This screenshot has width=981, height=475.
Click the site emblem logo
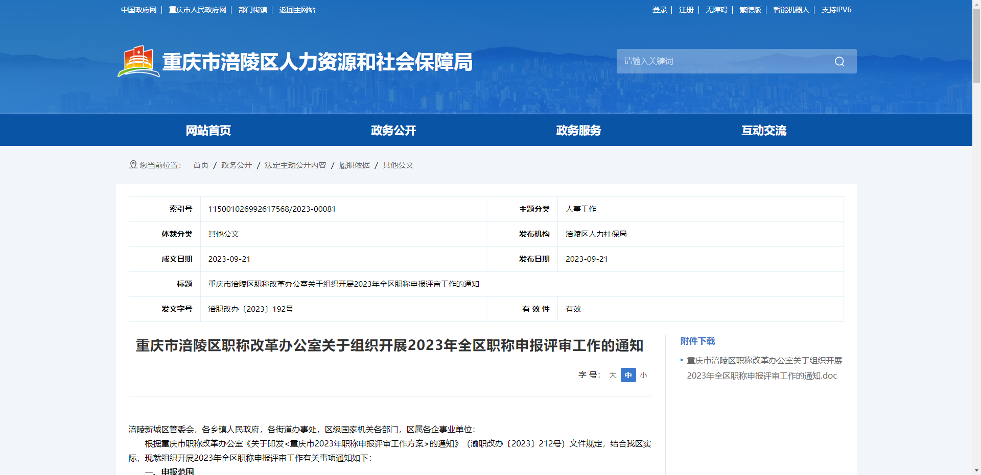(x=138, y=61)
